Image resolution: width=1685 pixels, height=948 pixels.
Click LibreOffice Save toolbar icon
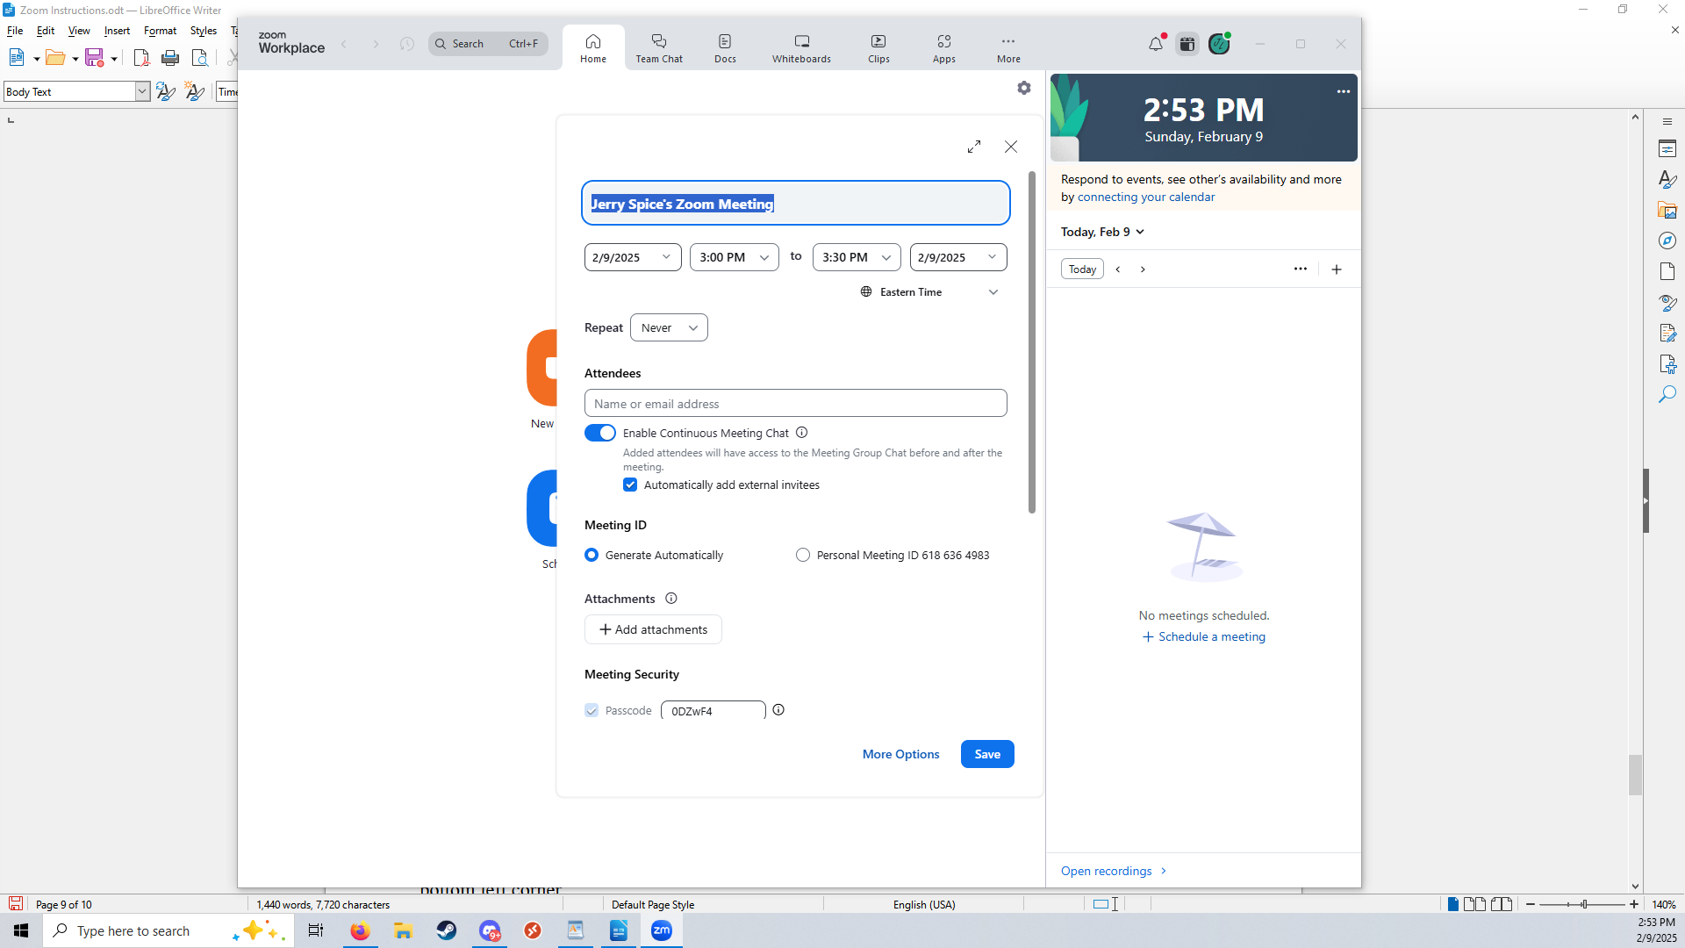[x=95, y=58]
